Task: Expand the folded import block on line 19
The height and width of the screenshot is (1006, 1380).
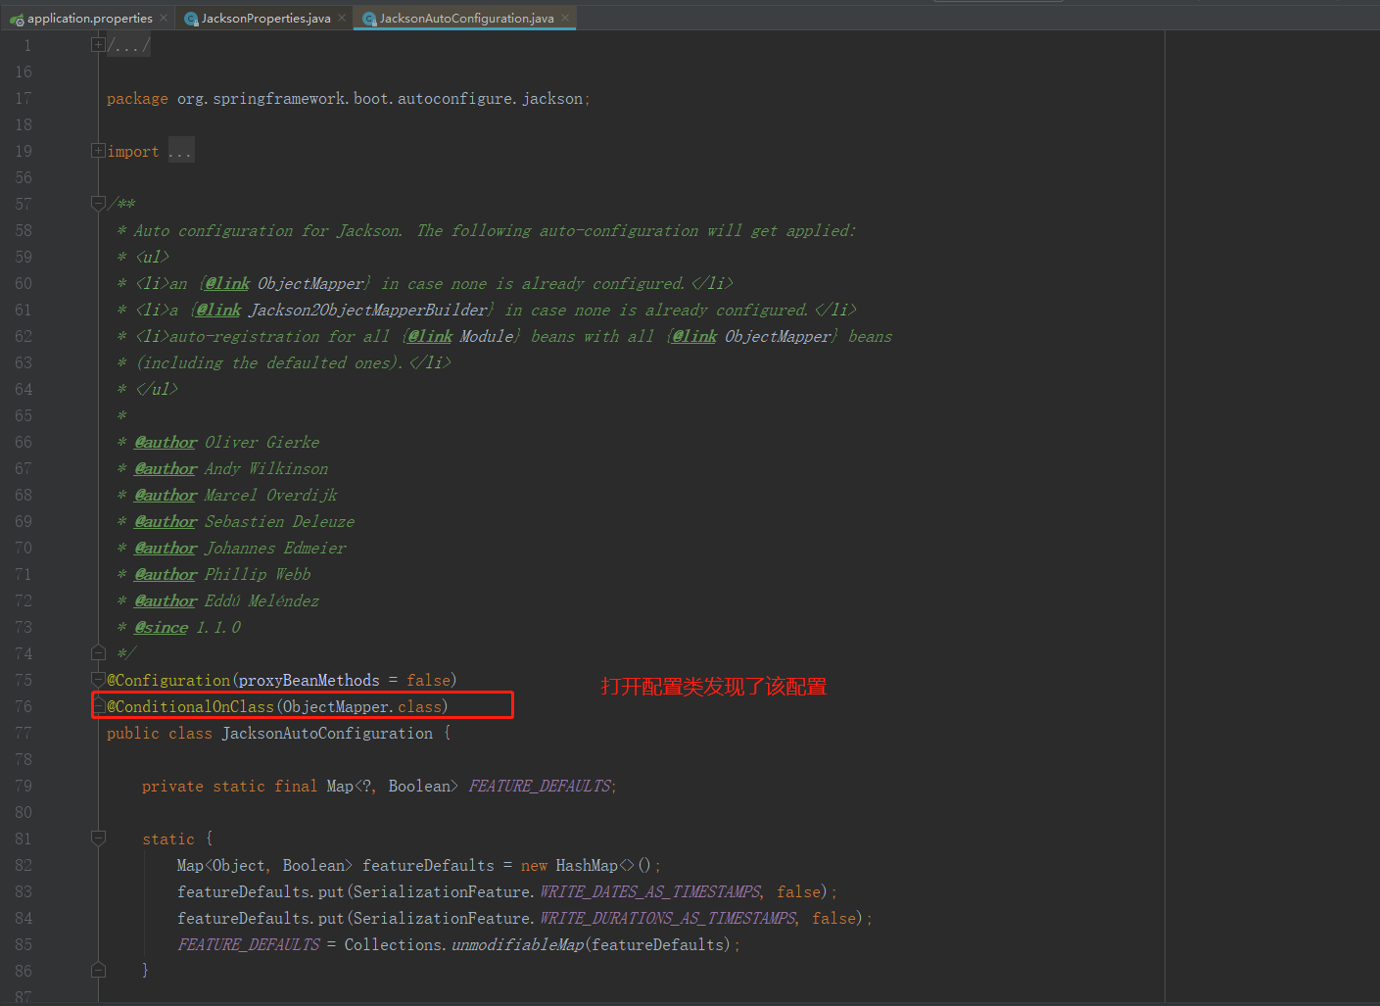Action: tap(98, 151)
